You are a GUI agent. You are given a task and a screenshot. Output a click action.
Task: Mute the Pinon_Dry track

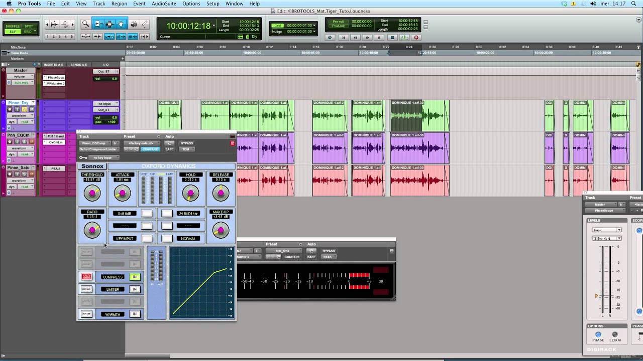pos(32,109)
